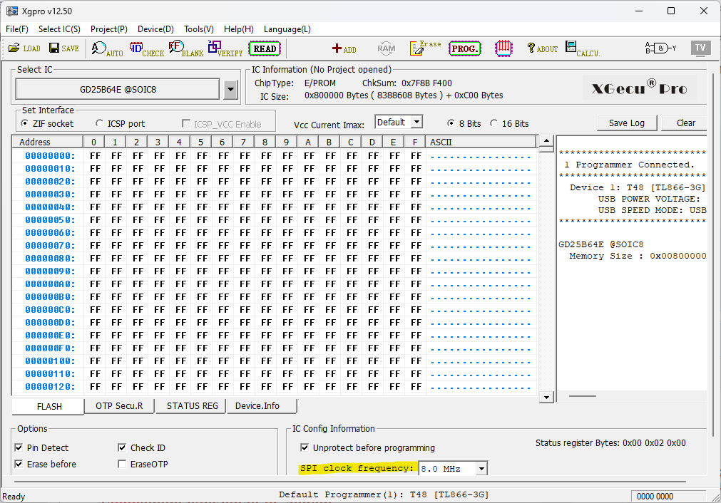Open the Select IC(S) menu
Image resolution: width=721 pixels, height=503 pixels.
59,29
